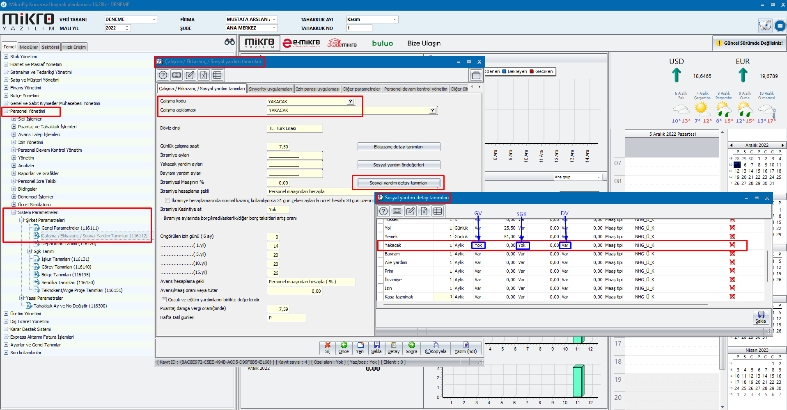Go to next record with Sonra

tap(411, 348)
